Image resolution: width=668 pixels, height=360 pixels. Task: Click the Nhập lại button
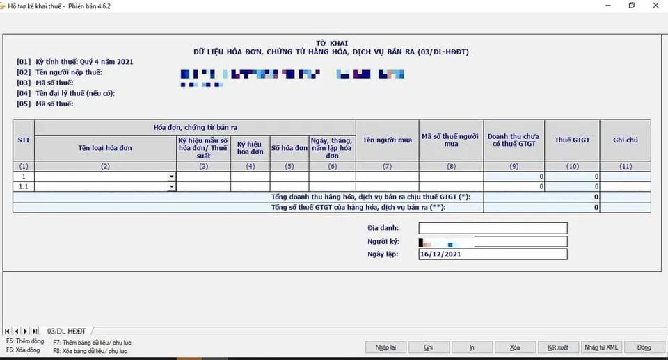coord(385,347)
